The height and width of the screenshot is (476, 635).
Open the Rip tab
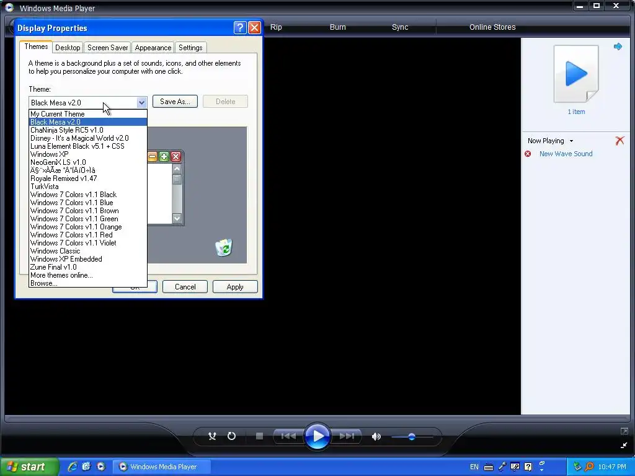tap(276, 27)
